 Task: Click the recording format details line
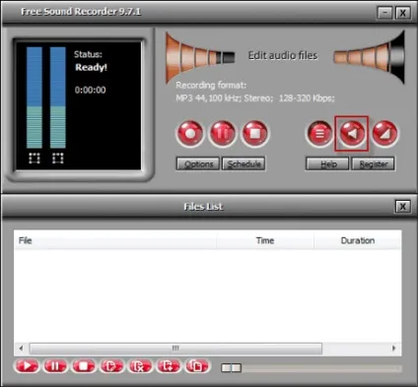255,98
